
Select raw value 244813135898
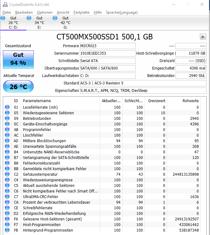(x=186, y=174)
